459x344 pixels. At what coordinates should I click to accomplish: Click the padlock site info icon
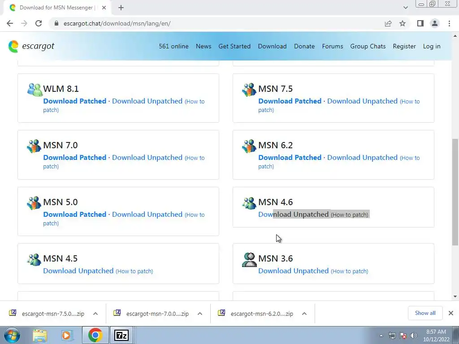coord(56,23)
